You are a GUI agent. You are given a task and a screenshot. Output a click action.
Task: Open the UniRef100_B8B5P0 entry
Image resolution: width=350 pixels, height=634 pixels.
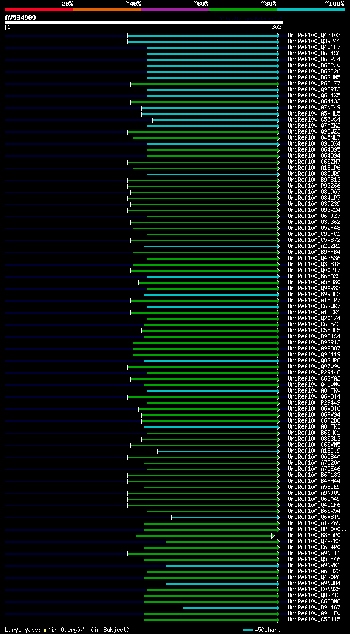point(314,536)
